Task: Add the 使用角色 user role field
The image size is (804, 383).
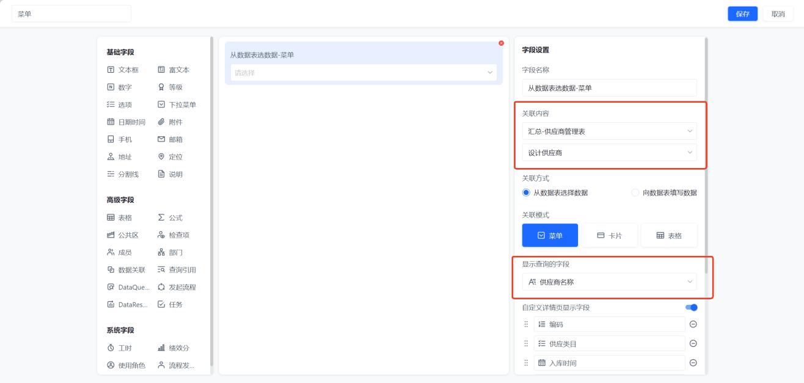Action: pyautogui.click(x=126, y=365)
